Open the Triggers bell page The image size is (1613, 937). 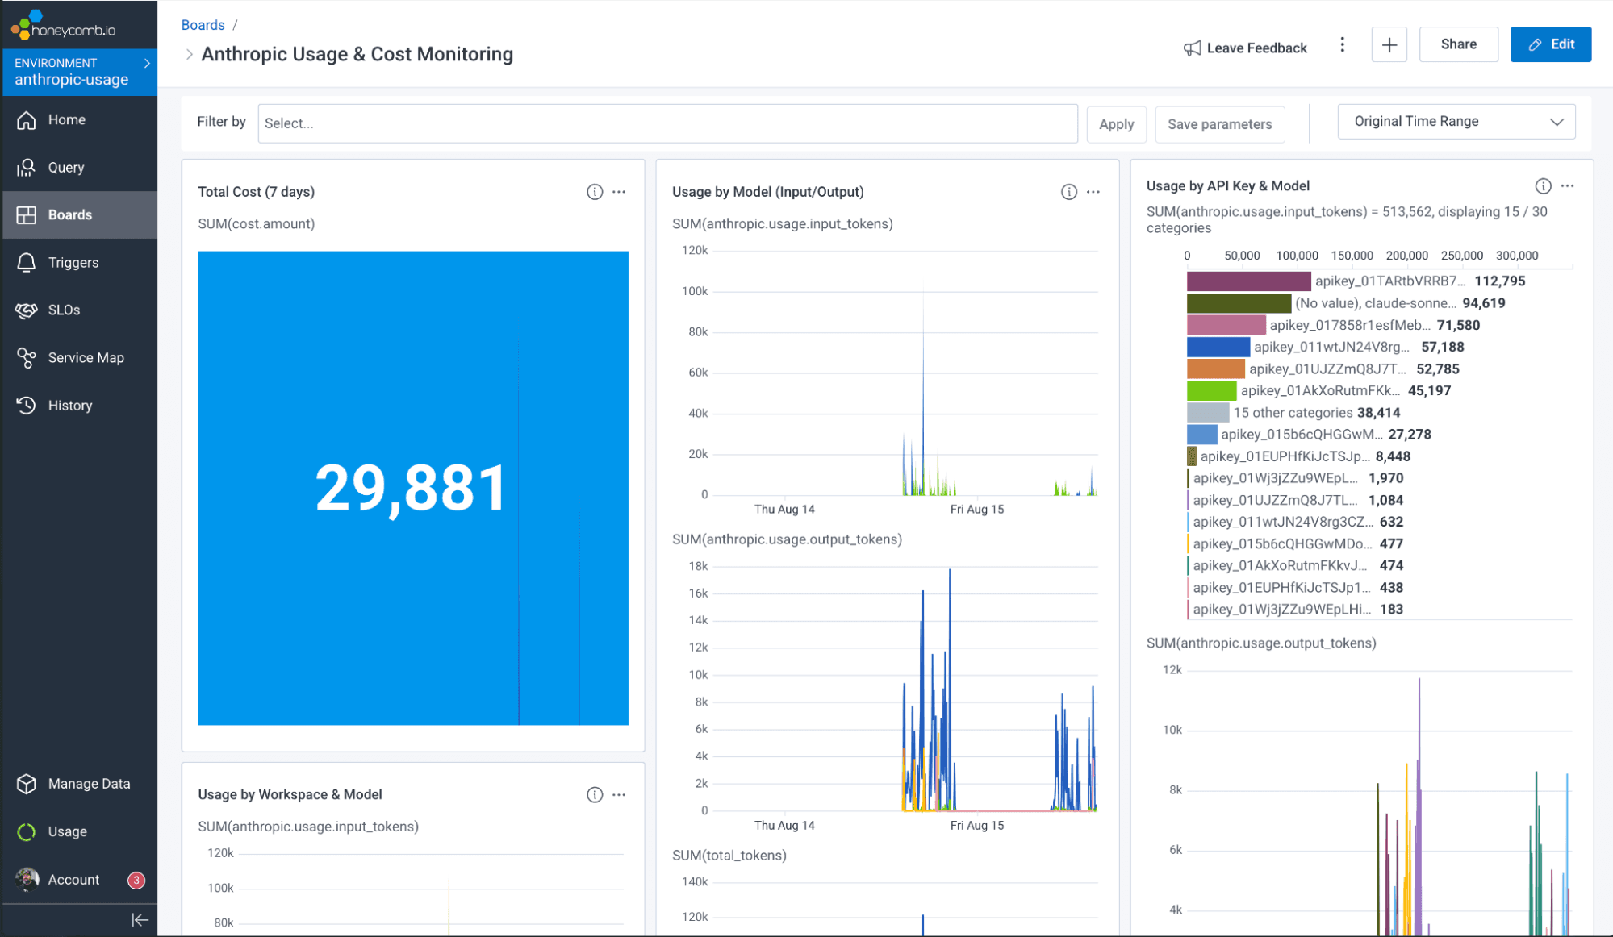pos(73,263)
